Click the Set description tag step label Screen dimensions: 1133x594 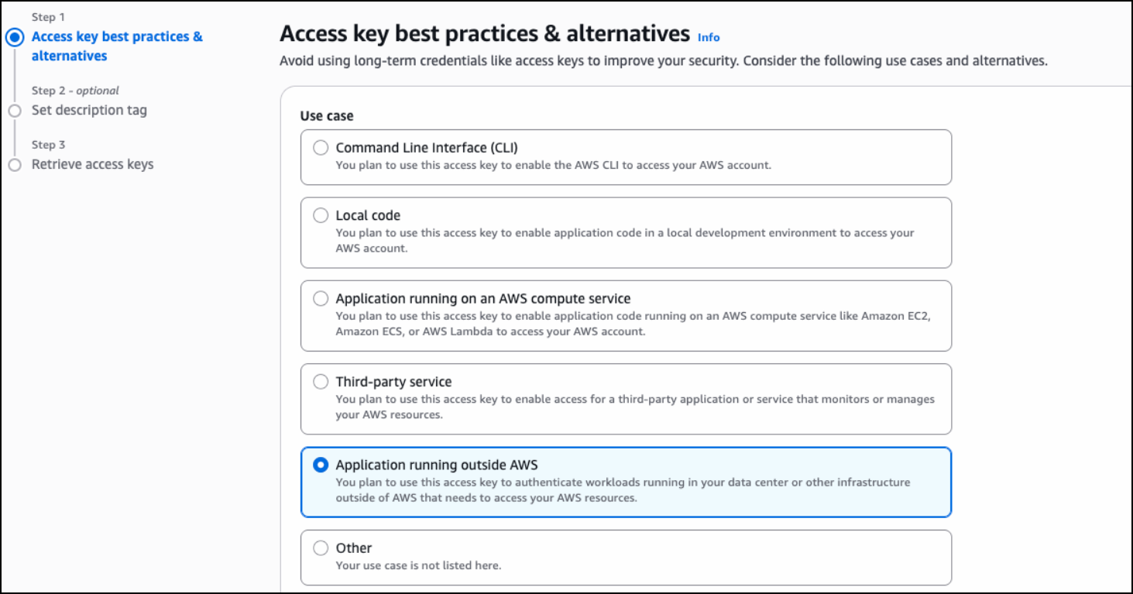coord(89,110)
